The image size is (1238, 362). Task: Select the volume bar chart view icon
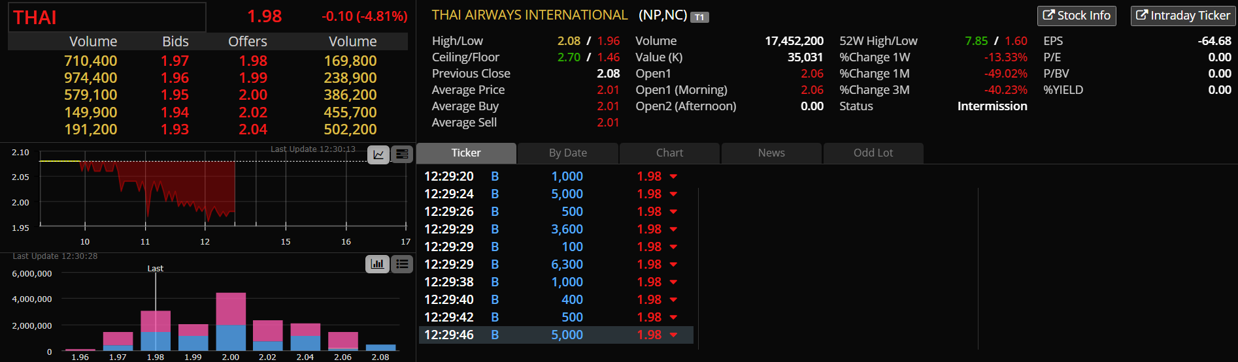[378, 264]
